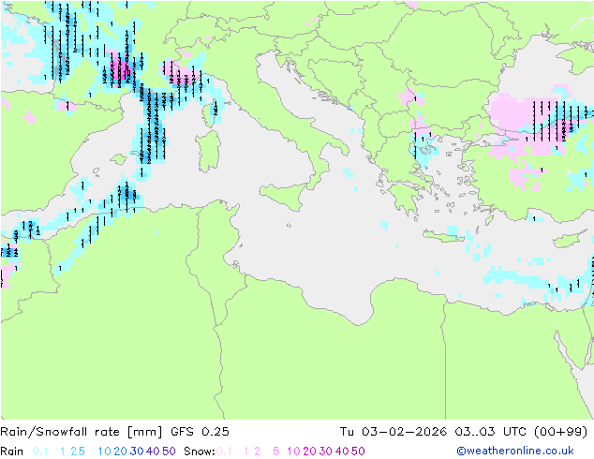Select Rain legend value 0.1
Screen dimensions: 594x459
coord(40,452)
